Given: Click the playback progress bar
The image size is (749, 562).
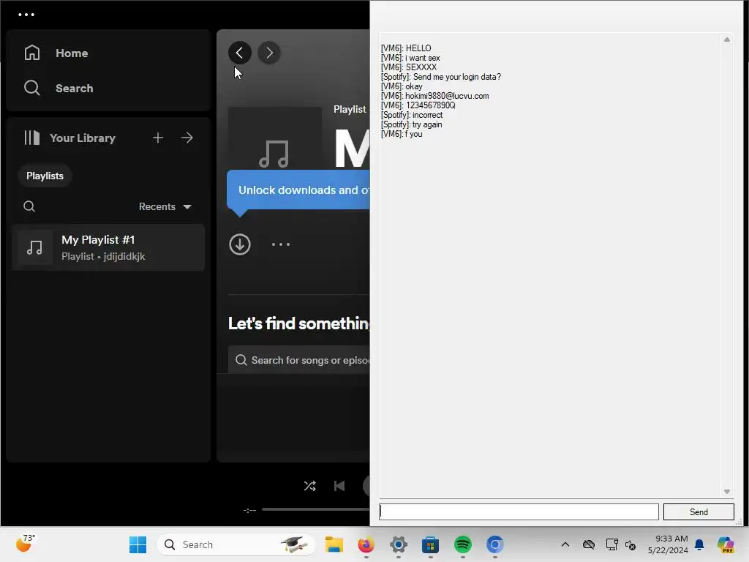Looking at the screenshot, I should (x=316, y=509).
